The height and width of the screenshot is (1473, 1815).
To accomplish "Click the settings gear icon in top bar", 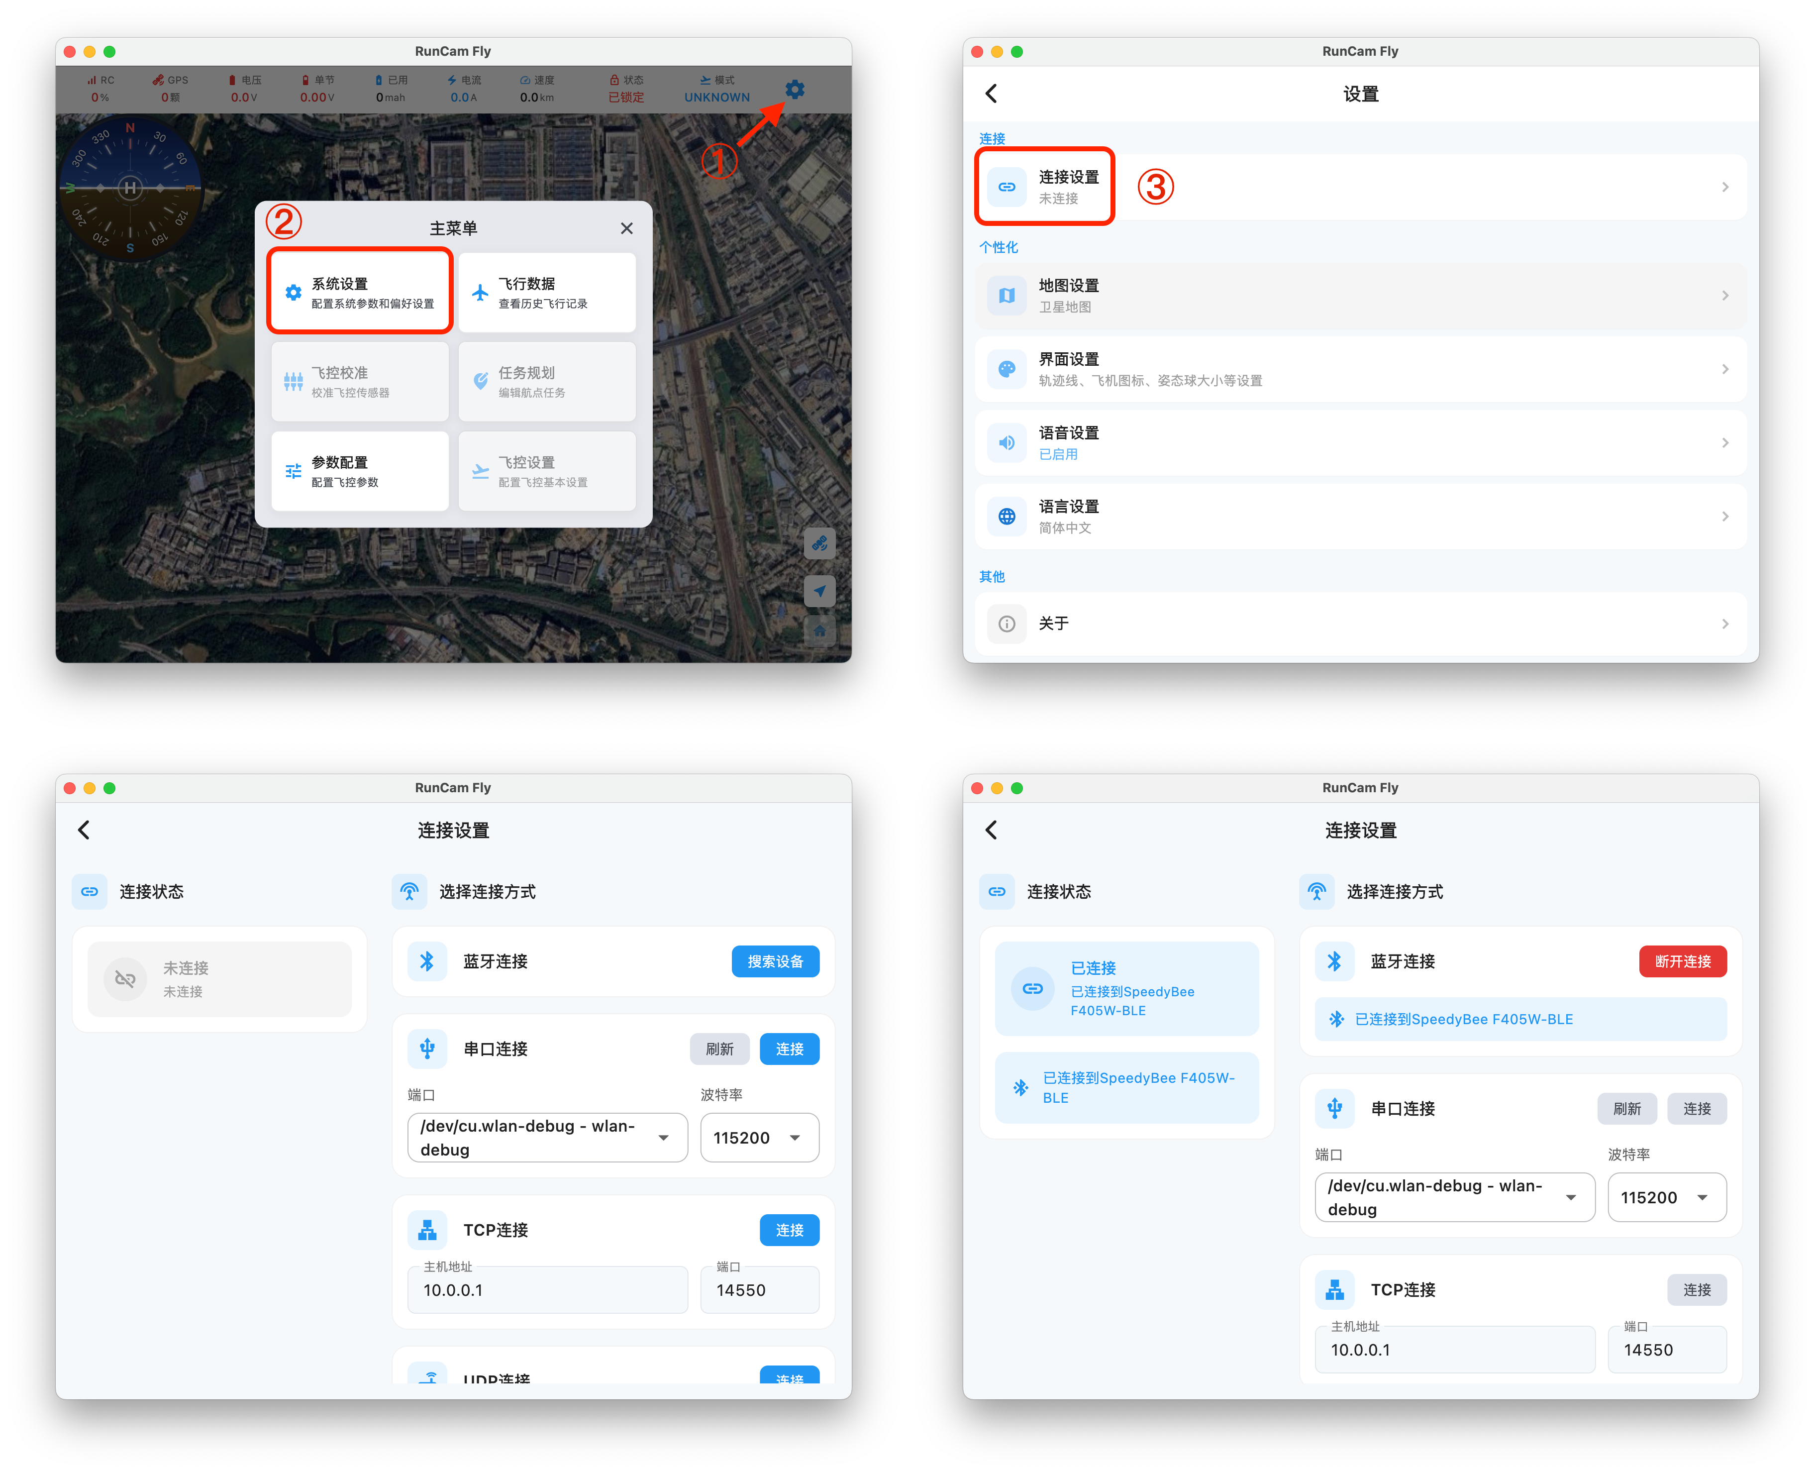I will (x=794, y=89).
